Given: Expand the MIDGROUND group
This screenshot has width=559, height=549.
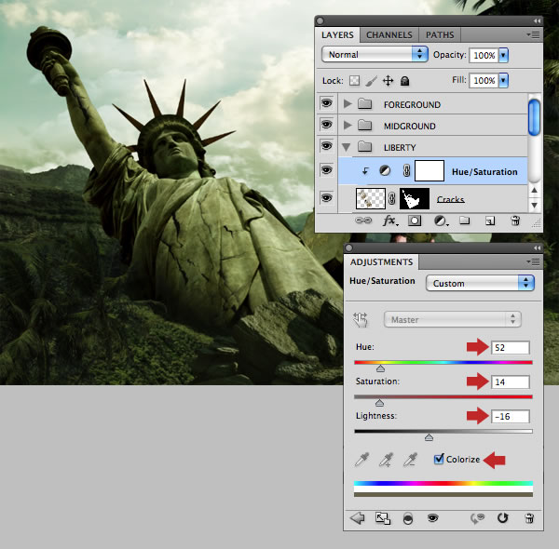Looking at the screenshot, I should [348, 125].
